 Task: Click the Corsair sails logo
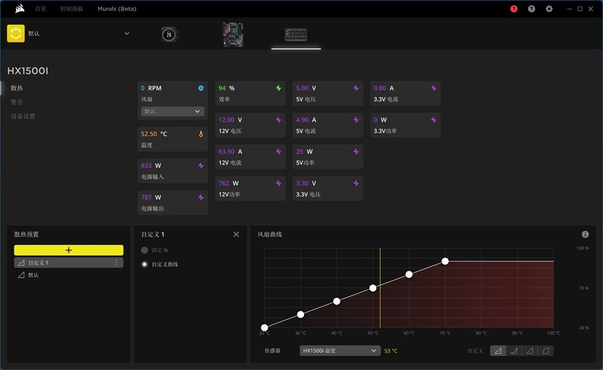pyautogui.click(x=20, y=8)
